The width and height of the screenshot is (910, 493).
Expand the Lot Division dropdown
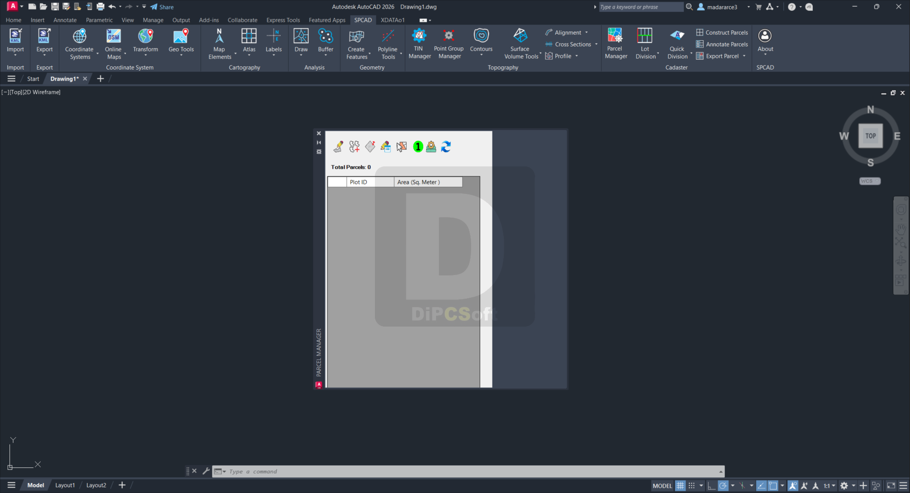[x=658, y=53]
